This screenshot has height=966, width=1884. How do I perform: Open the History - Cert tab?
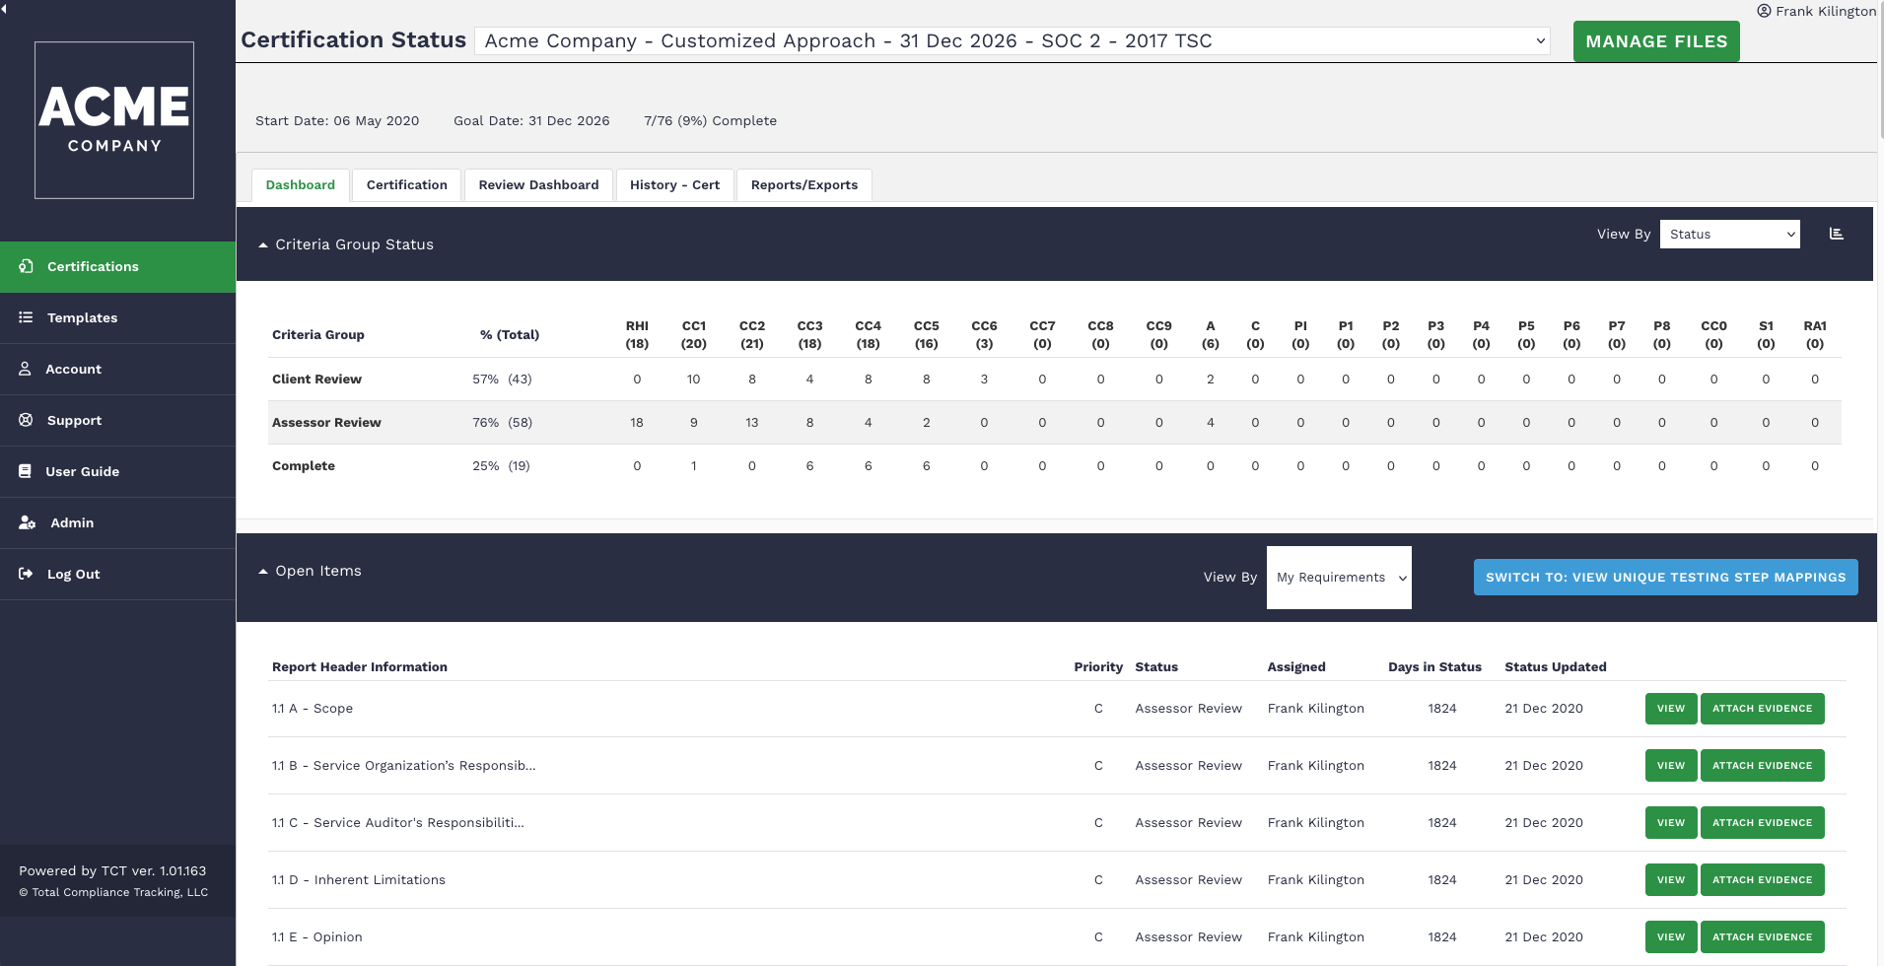674,184
